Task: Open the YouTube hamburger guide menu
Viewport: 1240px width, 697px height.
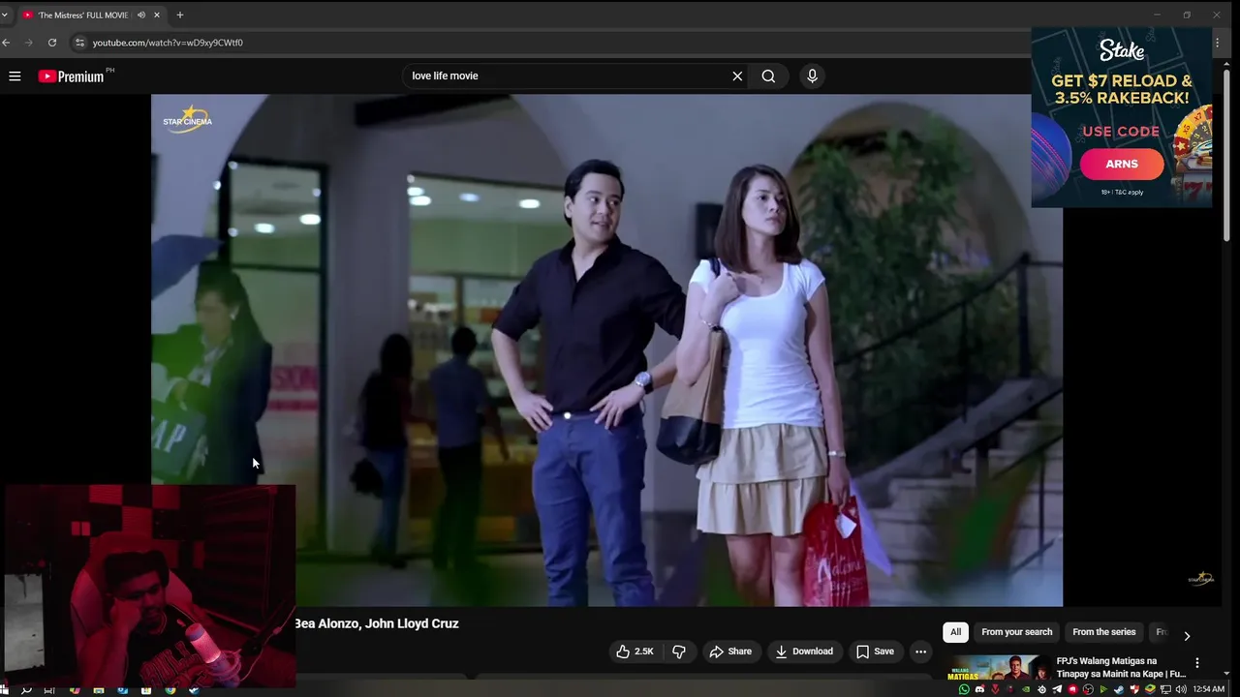Action: click(15, 76)
